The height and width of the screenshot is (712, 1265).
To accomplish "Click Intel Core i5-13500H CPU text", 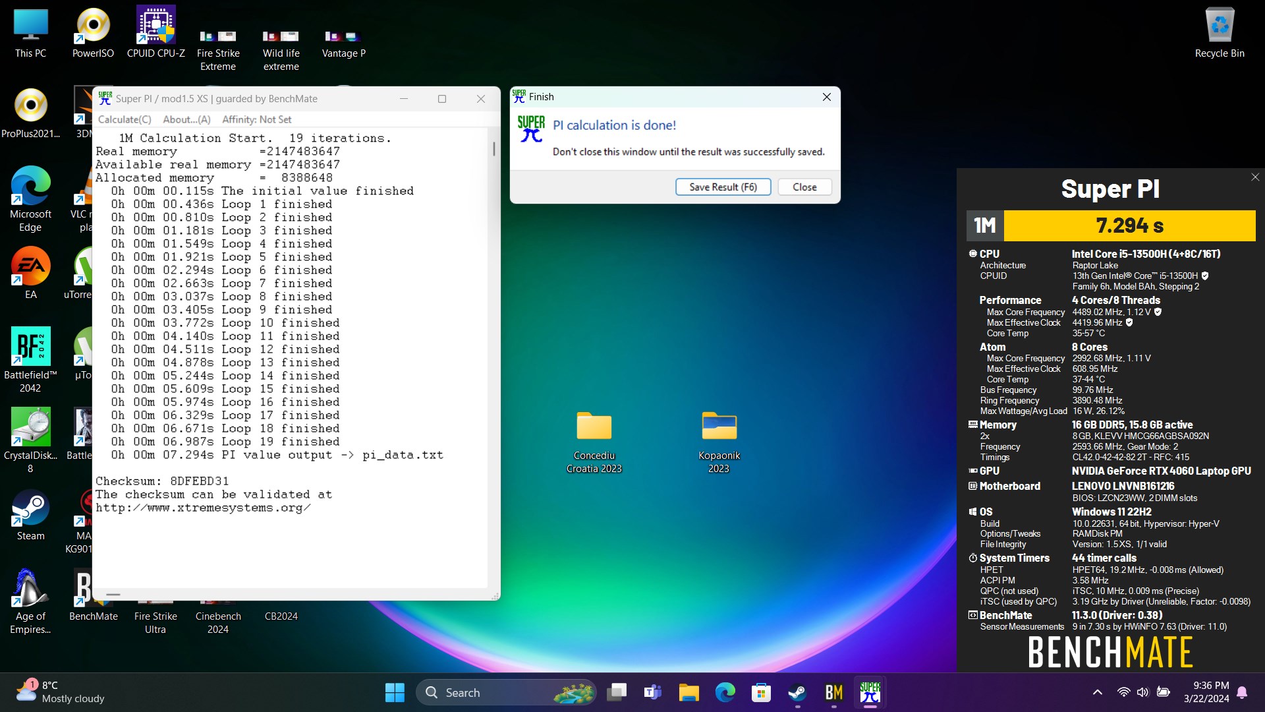I will (x=1146, y=254).
